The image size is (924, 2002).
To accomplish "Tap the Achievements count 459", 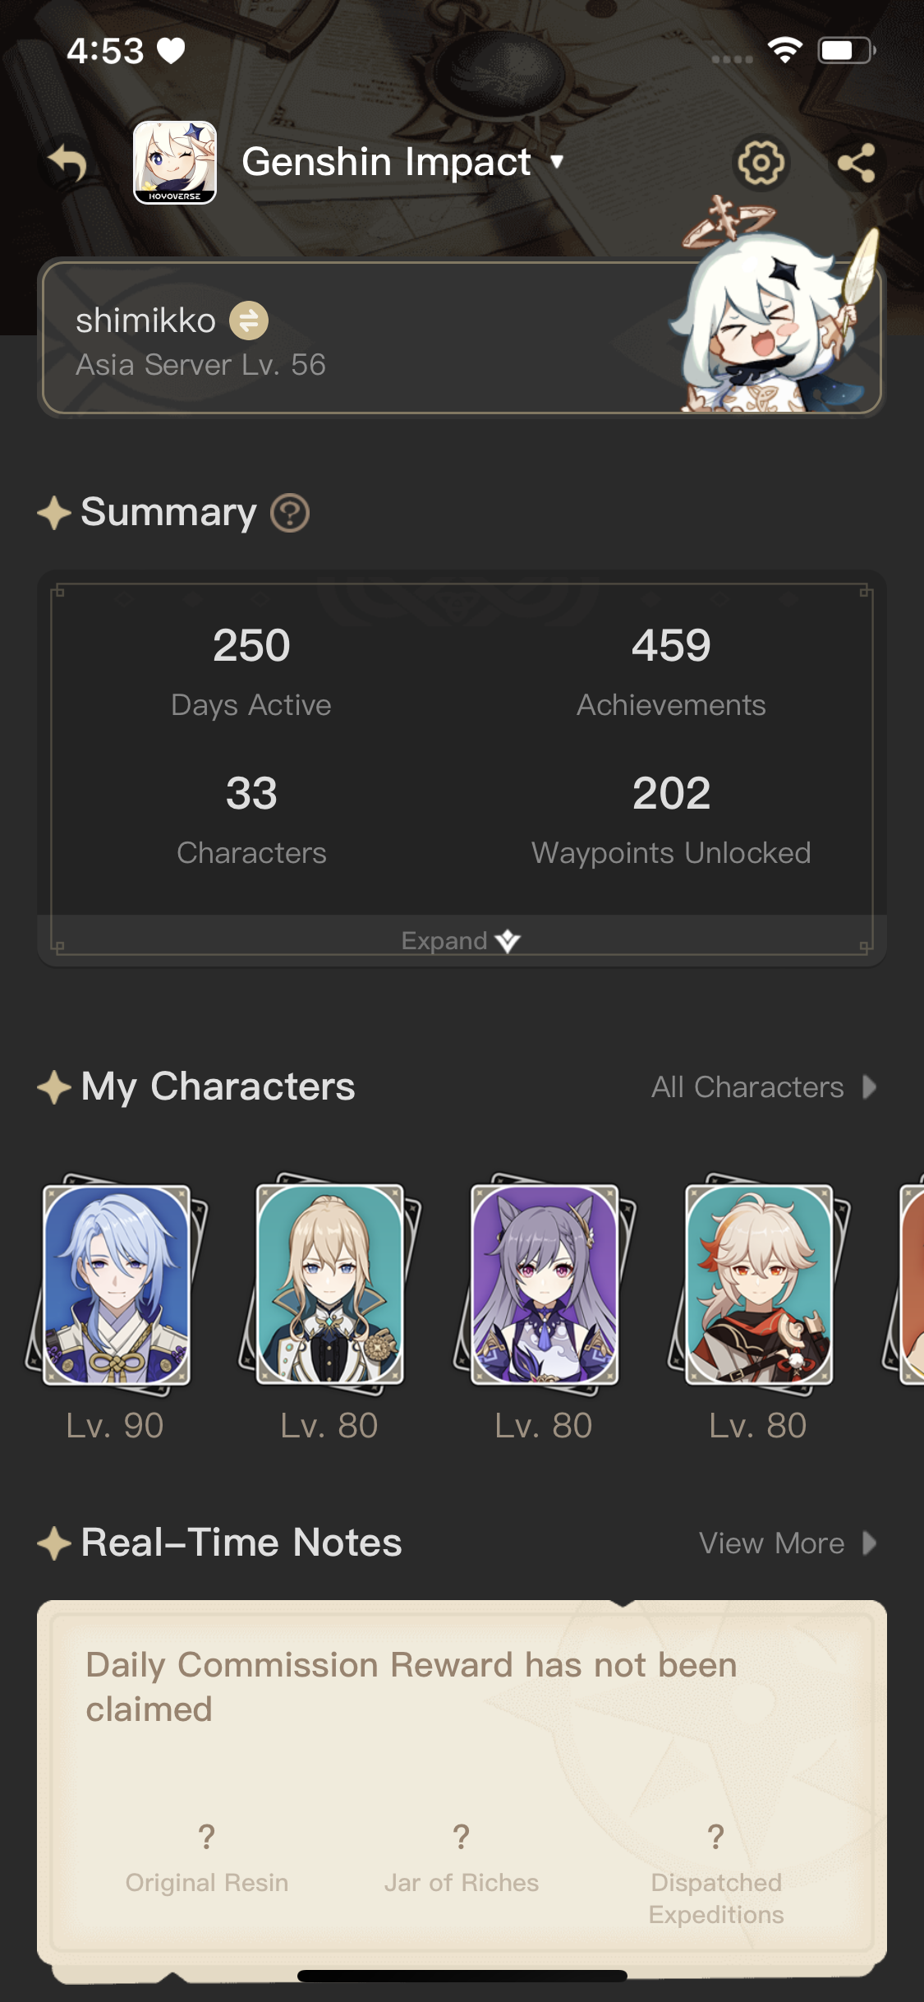I will click(x=671, y=646).
